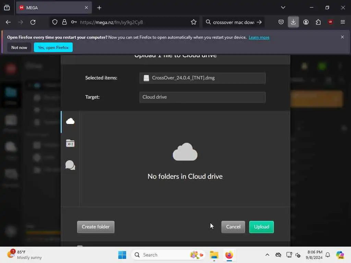
Task: Switch to the incoming shares folder icon
Action: [70, 143]
